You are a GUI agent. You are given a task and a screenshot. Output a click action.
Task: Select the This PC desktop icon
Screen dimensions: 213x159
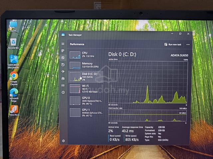[x=13, y=26]
